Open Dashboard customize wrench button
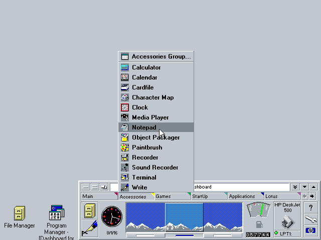321x240 pixels. click(x=311, y=219)
